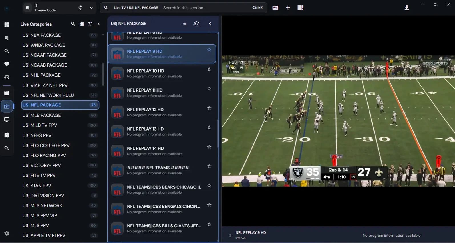Image resolution: width=455 pixels, height=243 pixels.
Task: Click the channel list scrollbar
Action: point(218,133)
